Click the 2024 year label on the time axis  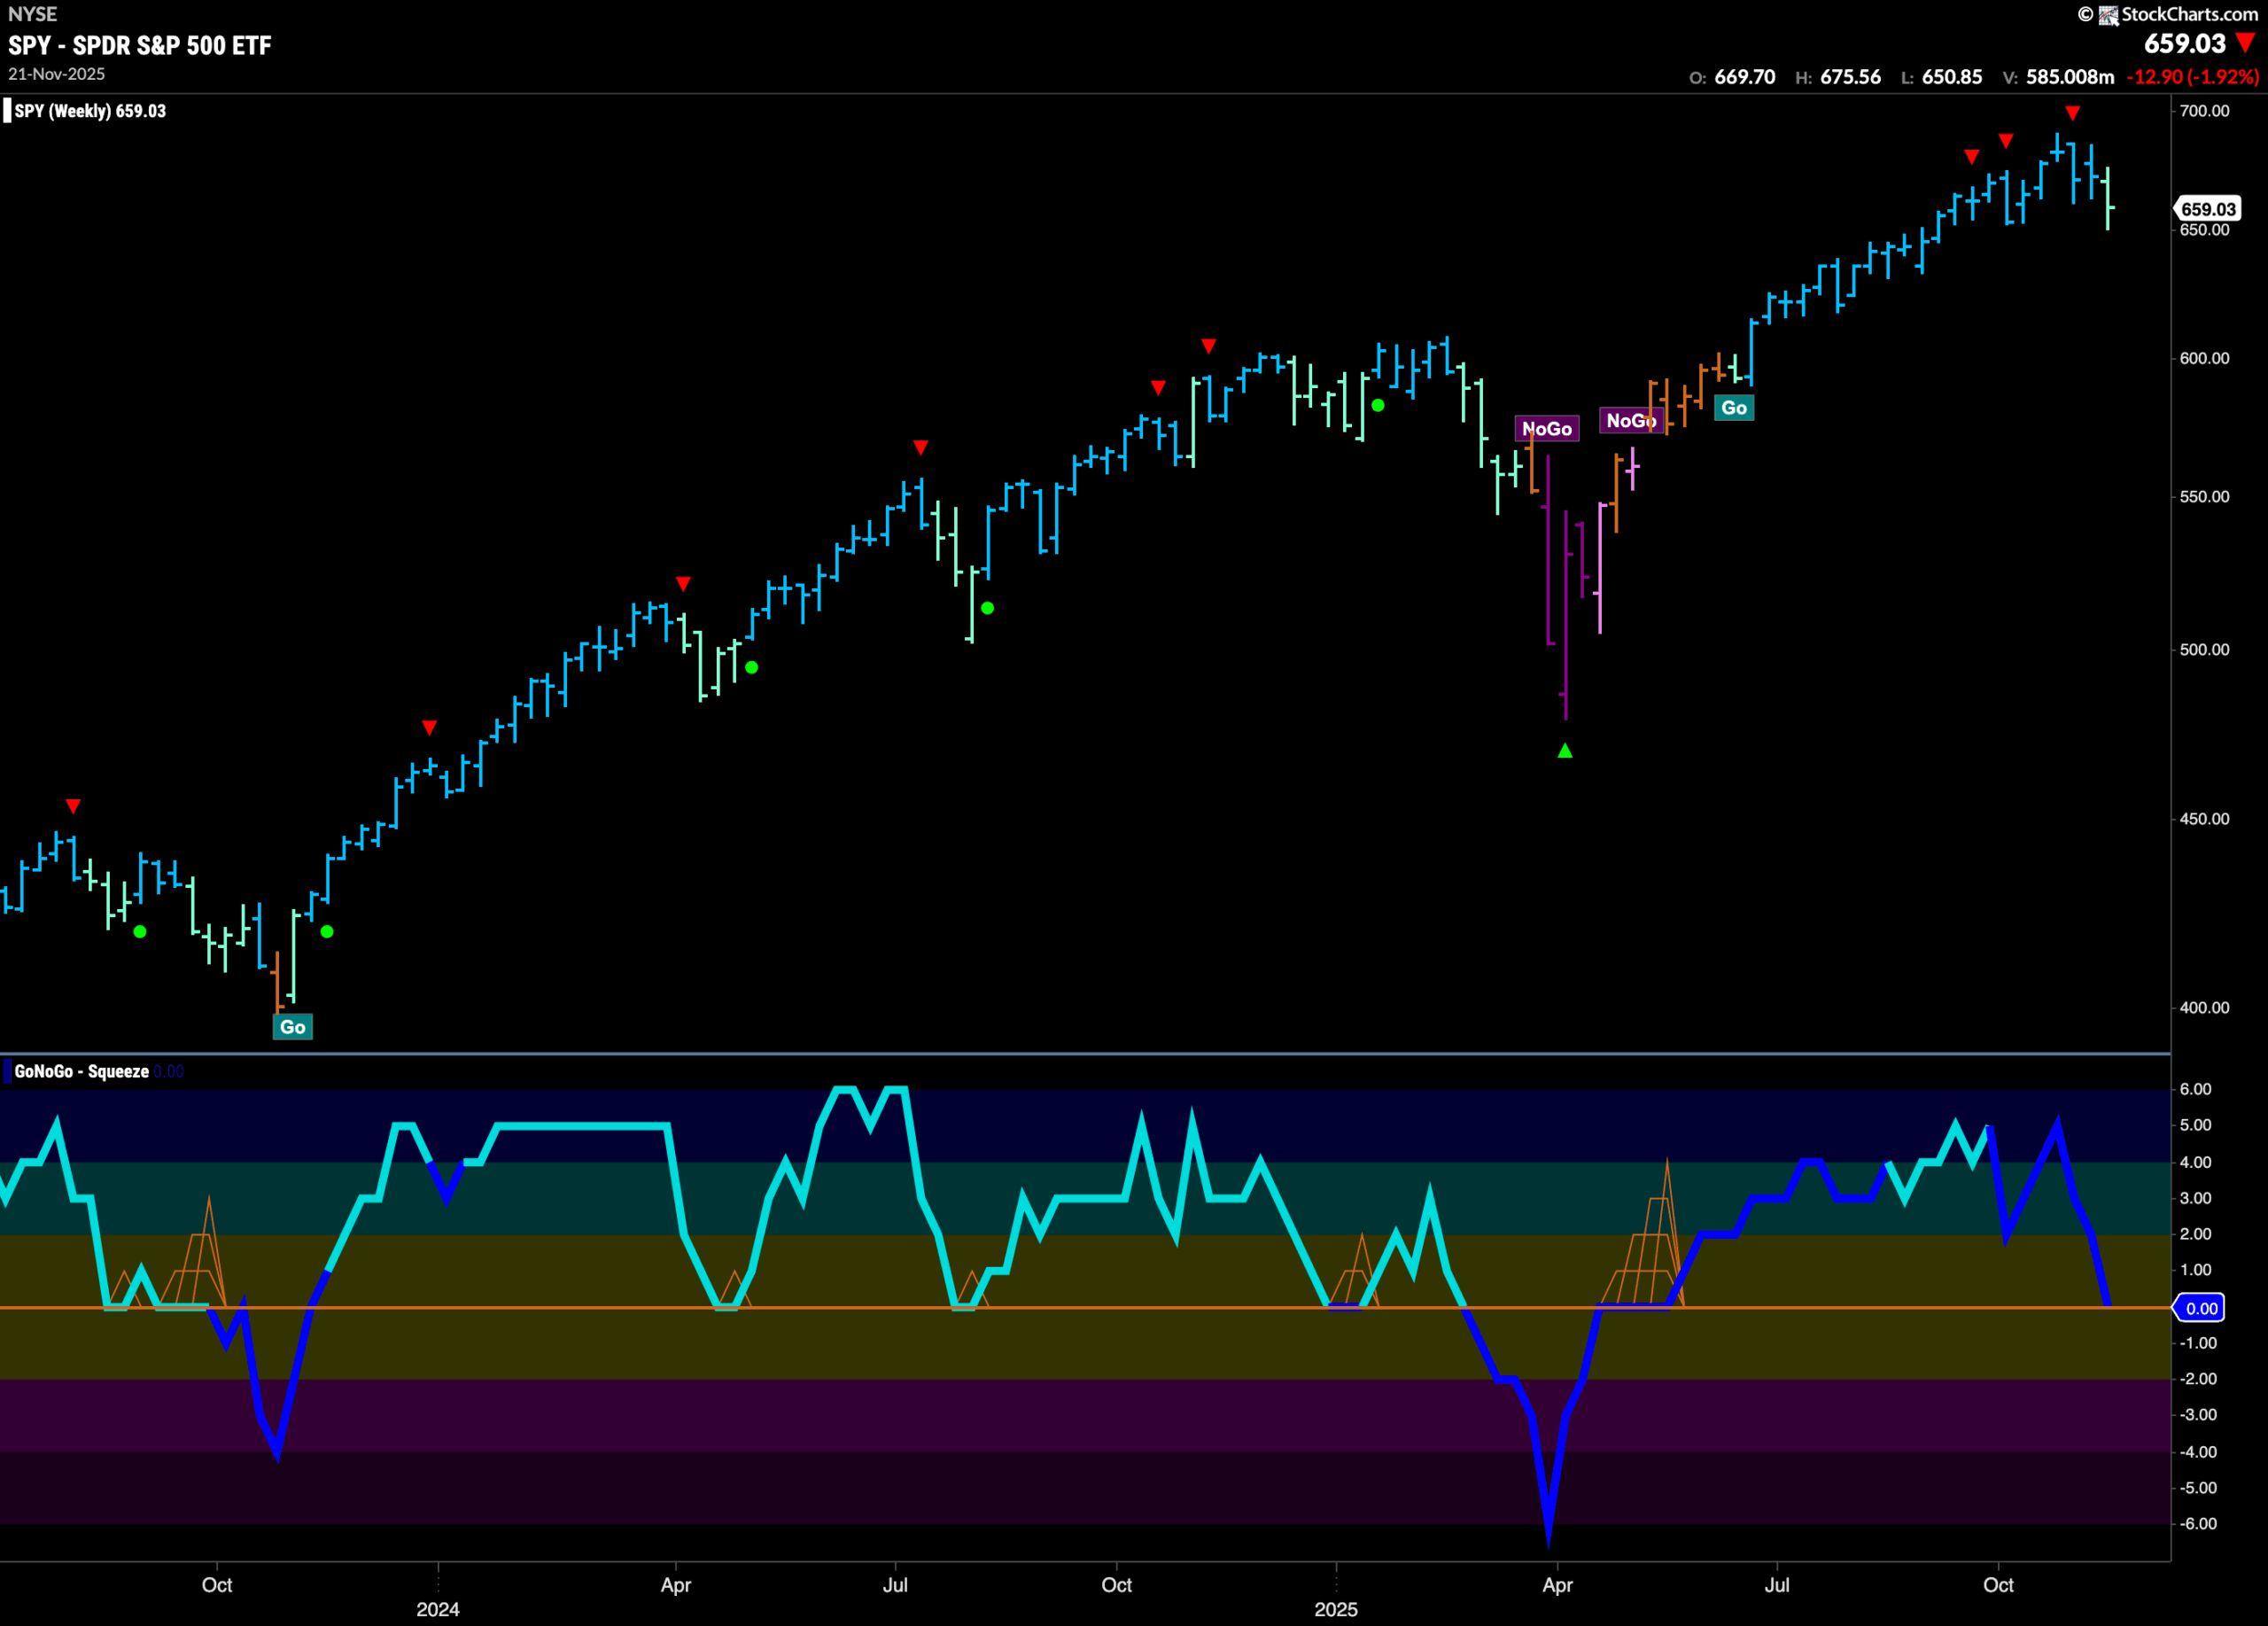[x=438, y=1609]
